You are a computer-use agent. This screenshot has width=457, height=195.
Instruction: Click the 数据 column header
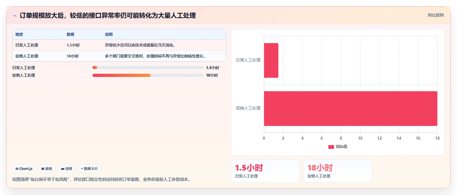pos(70,35)
